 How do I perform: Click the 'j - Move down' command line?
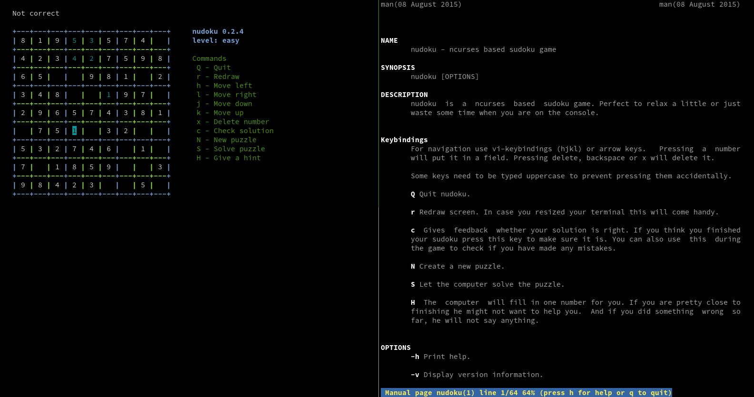224,104
